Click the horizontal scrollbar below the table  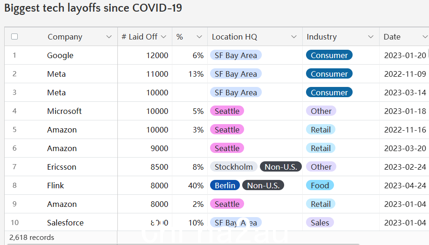[x=183, y=244]
